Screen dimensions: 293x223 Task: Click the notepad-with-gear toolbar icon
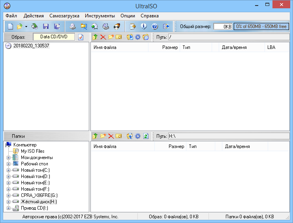133,26
